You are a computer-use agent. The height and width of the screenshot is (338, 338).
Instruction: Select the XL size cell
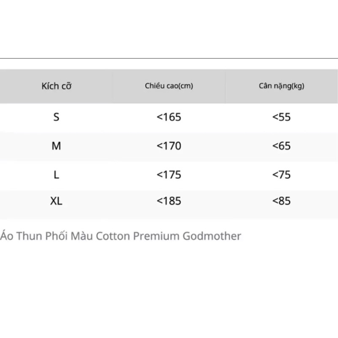56,201
